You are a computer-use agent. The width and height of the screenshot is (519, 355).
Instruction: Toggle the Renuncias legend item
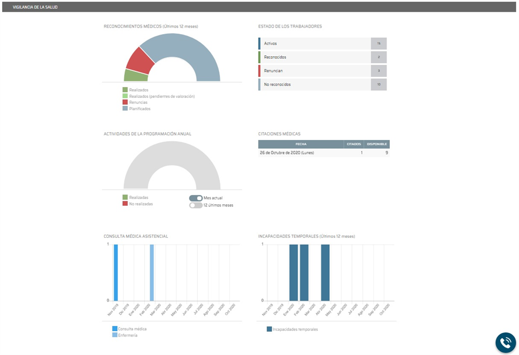point(138,102)
